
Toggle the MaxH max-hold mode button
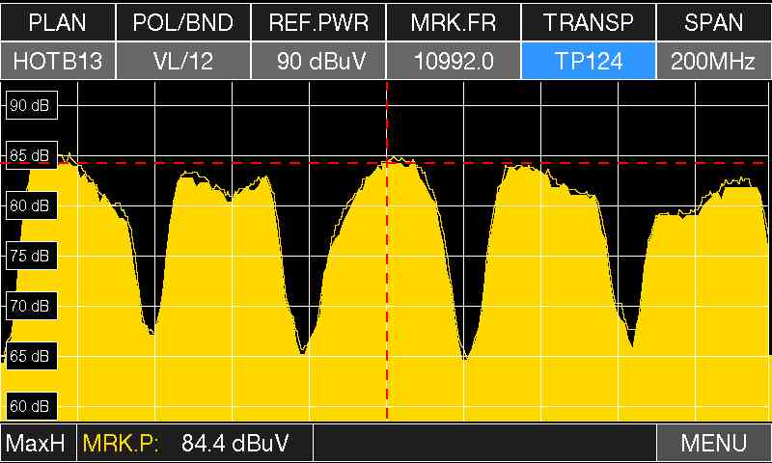(x=39, y=443)
